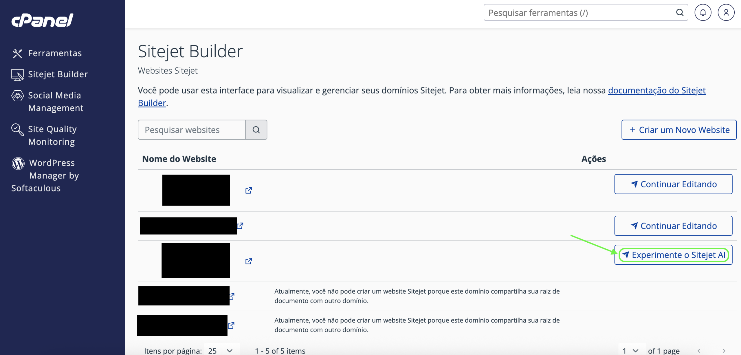Screen dimensions: 741x355
Task: Open the user account menu icon
Action: [x=726, y=12]
